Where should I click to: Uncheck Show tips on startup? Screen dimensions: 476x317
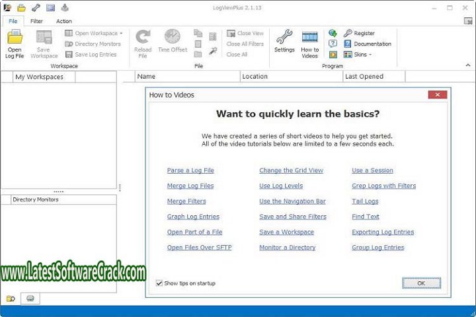click(x=159, y=283)
